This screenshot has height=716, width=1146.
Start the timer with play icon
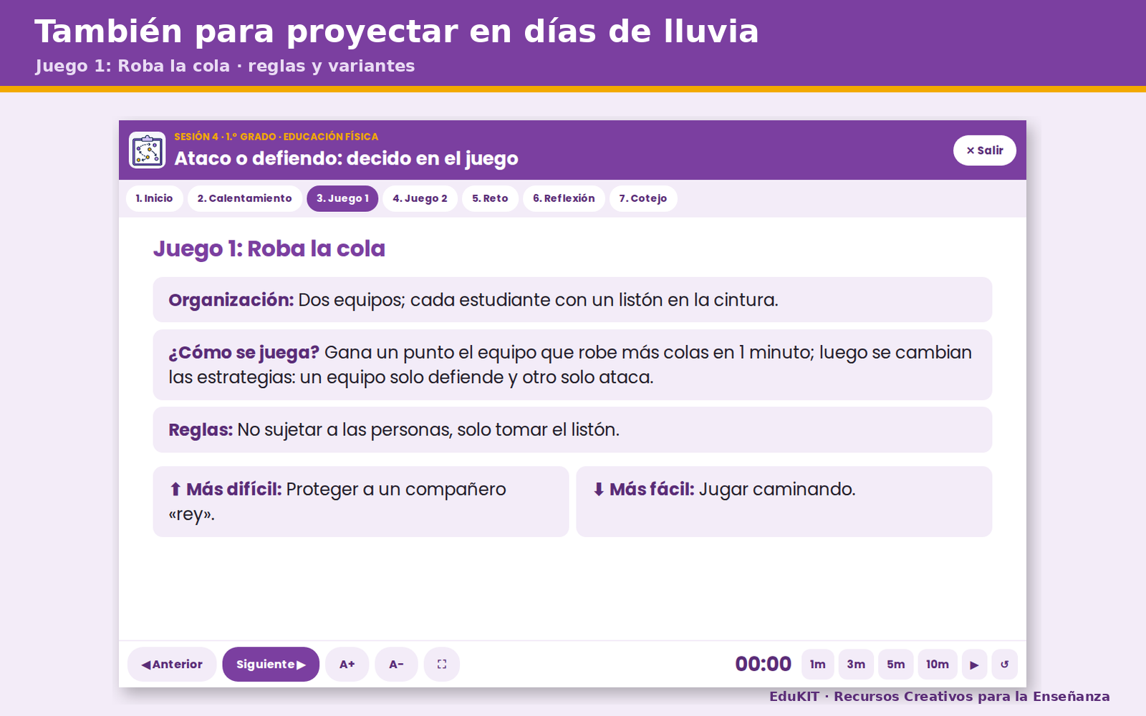coord(974,664)
